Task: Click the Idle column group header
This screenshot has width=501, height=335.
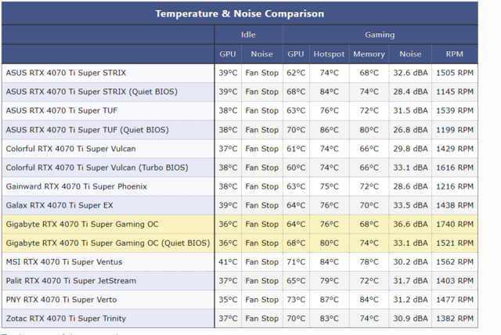Action: (x=248, y=34)
